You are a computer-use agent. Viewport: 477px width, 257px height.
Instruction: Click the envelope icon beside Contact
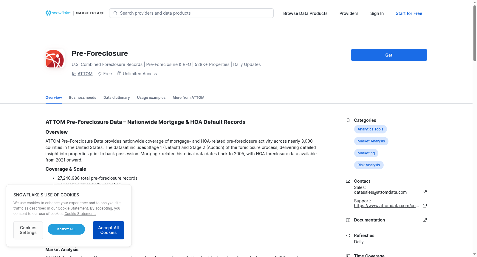tap(348, 181)
